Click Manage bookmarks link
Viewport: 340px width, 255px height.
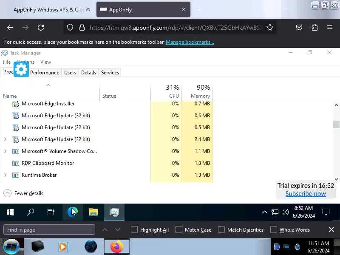(190, 42)
